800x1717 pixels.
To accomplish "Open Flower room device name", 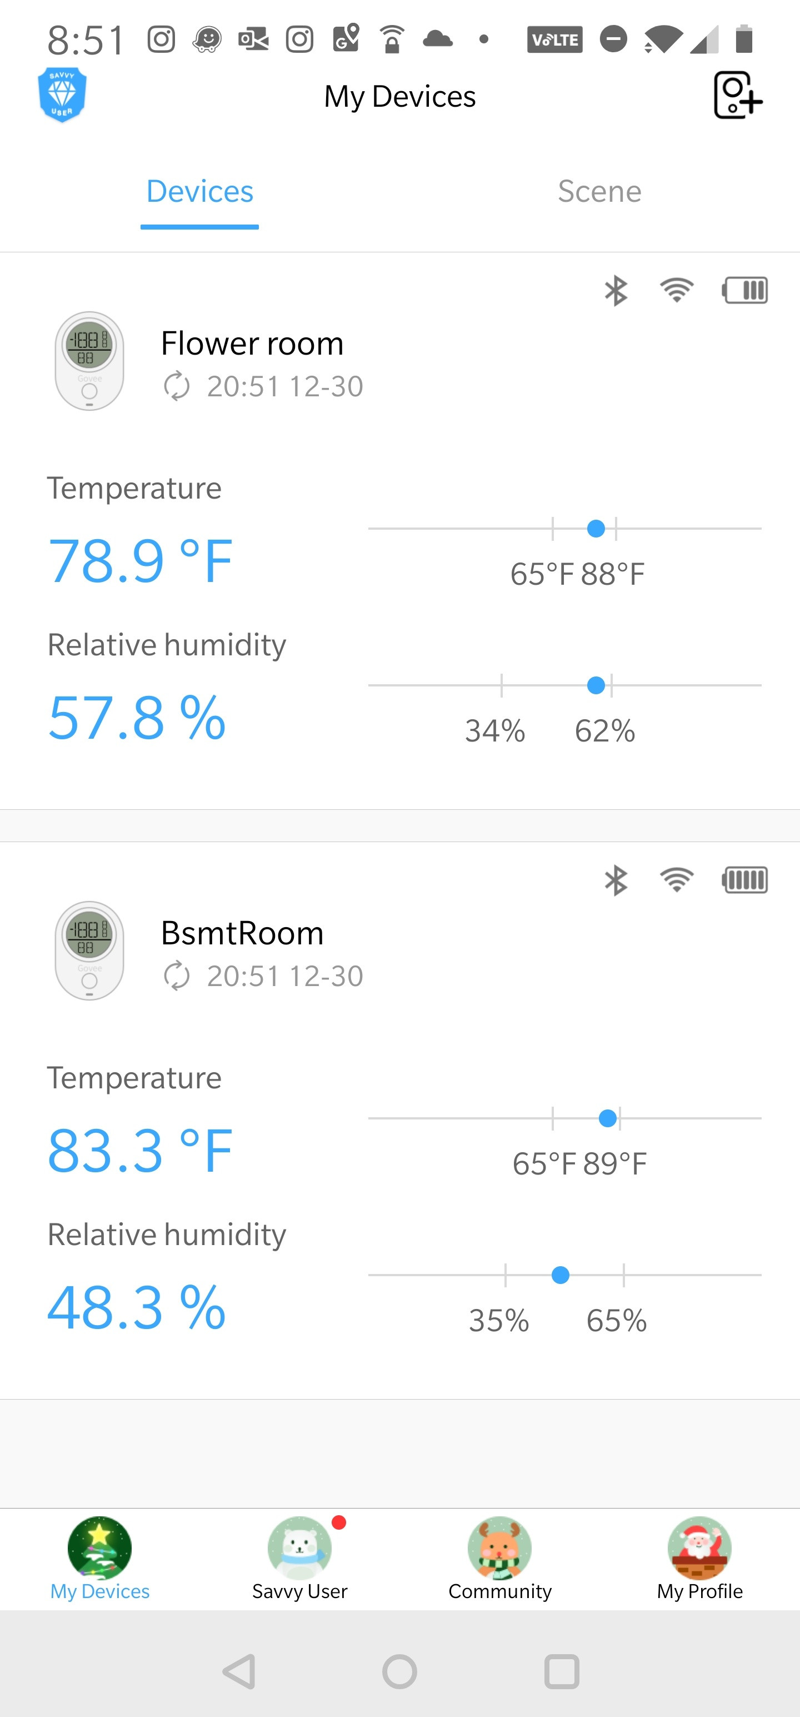I will coord(252,344).
